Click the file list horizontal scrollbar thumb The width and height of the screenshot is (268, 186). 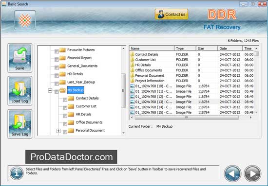pyautogui.click(x=187, y=118)
